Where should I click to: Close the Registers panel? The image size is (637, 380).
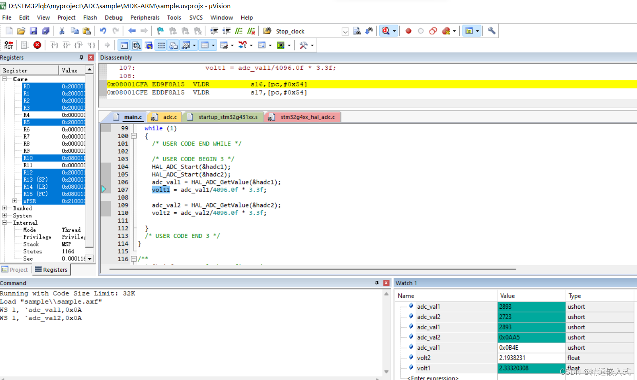click(x=91, y=57)
